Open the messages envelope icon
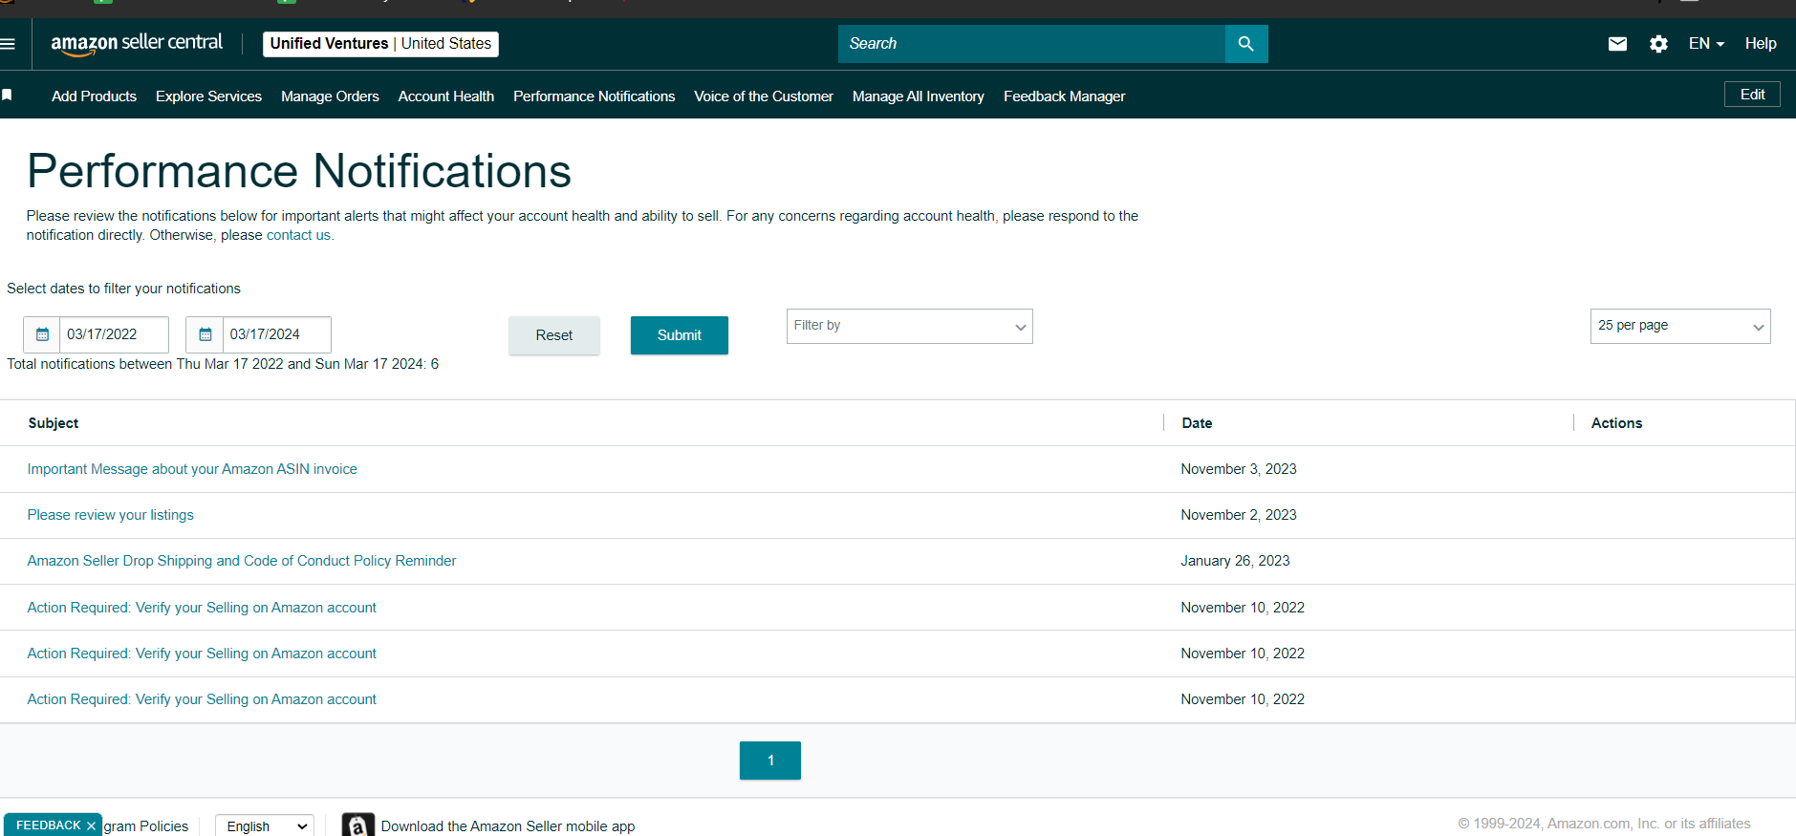 [x=1617, y=44]
